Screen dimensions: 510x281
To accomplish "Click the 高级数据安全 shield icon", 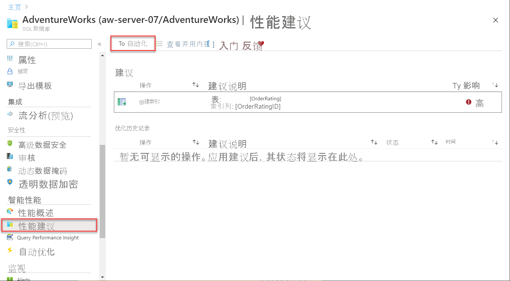I will coord(10,143).
